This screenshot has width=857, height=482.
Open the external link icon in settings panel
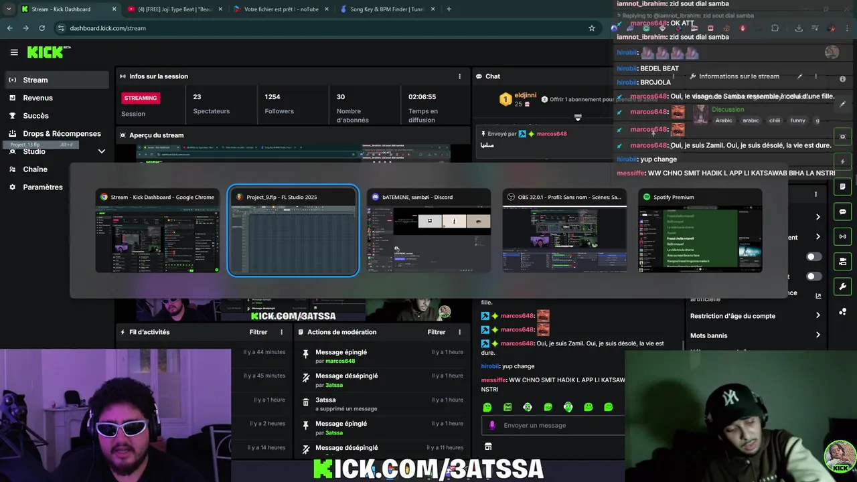coord(818,296)
